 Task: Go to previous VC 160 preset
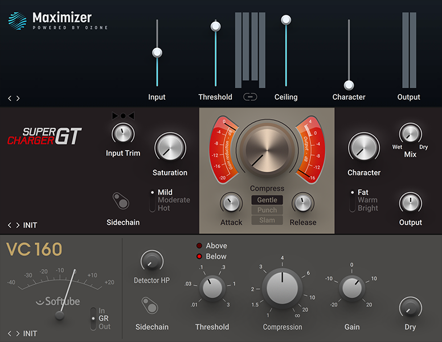[x=10, y=333]
